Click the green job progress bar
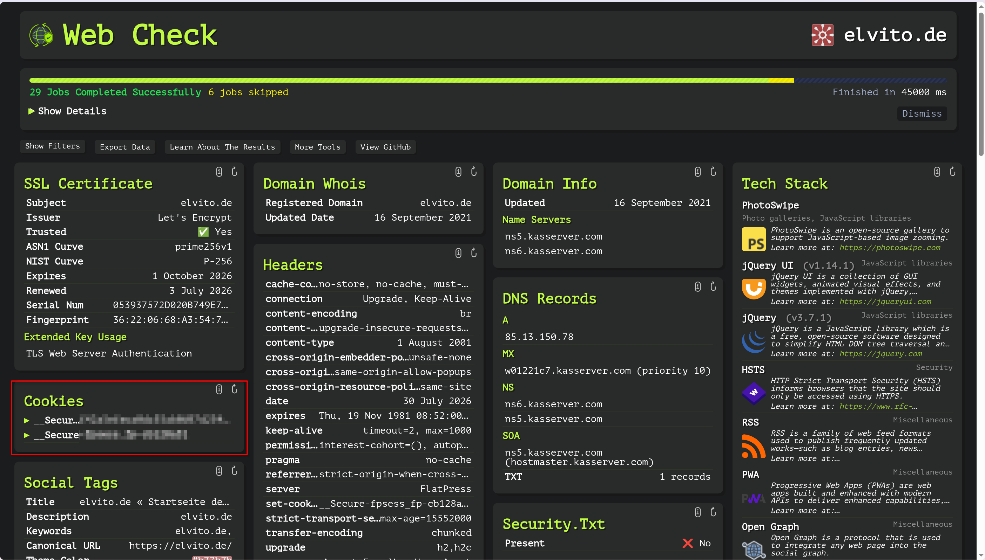Viewport: 985px width, 560px height. point(399,81)
